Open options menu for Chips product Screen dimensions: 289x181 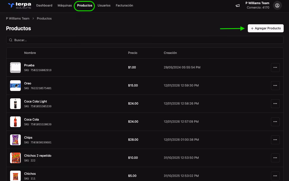[x=275, y=140]
